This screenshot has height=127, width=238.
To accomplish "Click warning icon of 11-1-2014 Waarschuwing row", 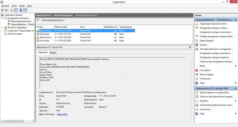I will point(38,37).
